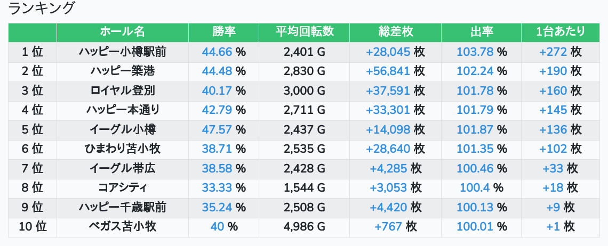This screenshot has height=246, width=608.
Task: Click the ロイヤル登別 hall name cell
Action: point(122,91)
